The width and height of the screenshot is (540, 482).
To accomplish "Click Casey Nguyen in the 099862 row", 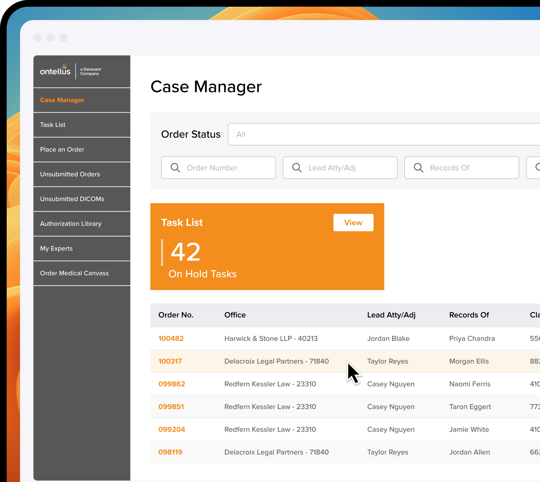I will (x=391, y=384).
